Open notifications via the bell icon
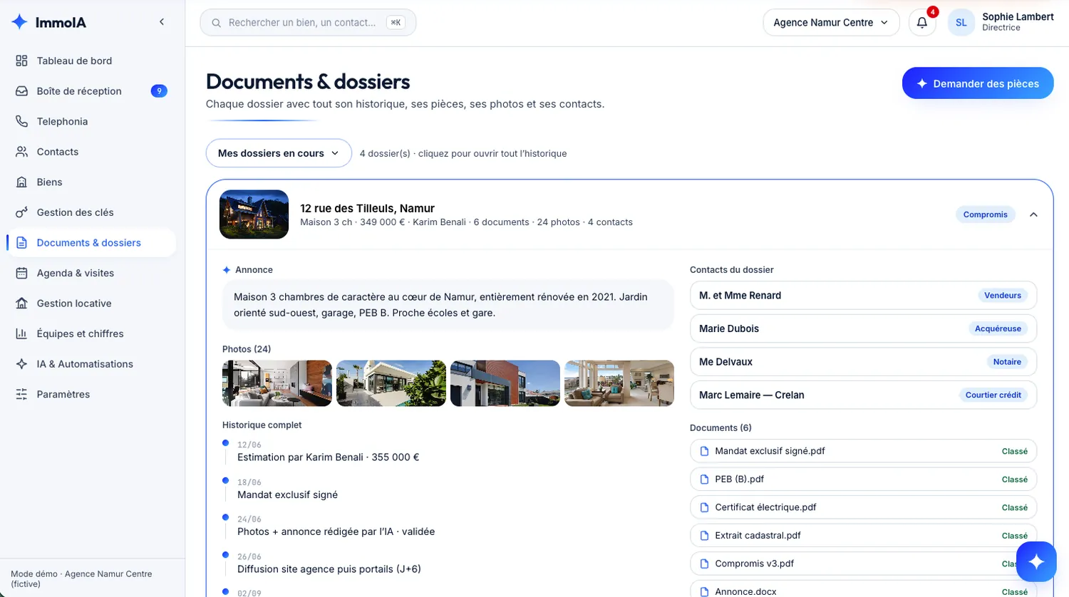Image resolution: width=1069 pixels, height=597 pixels. (x=922, y=23)
